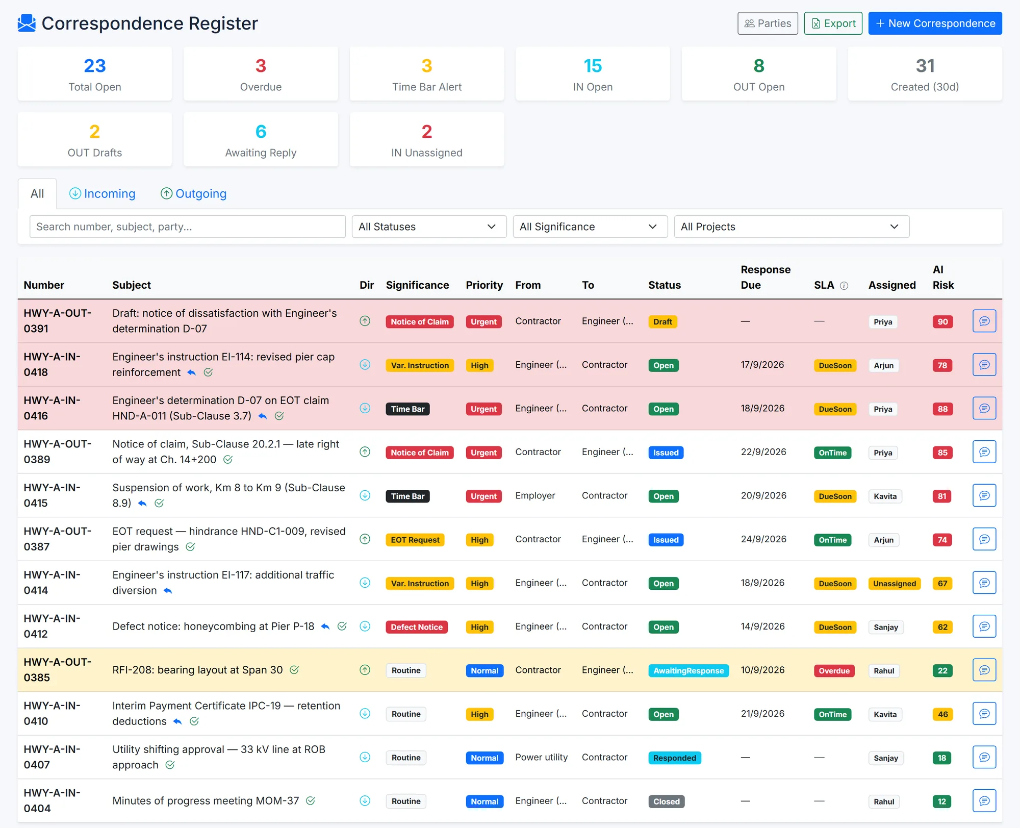The width and height of the screenshot is (1020, 828).
Task: Open HWY-A-OUT-0391 correspondence number
Action: click(x=58, y=321)
